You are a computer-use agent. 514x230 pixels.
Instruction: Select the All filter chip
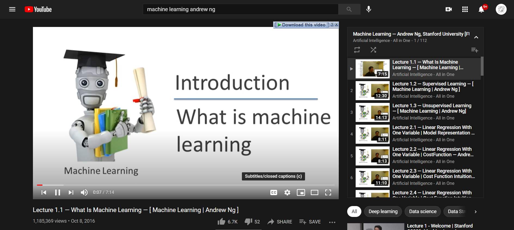tap(354, 211)
